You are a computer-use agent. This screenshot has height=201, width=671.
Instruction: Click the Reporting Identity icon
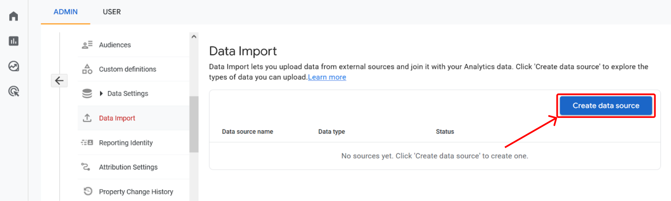87,142
